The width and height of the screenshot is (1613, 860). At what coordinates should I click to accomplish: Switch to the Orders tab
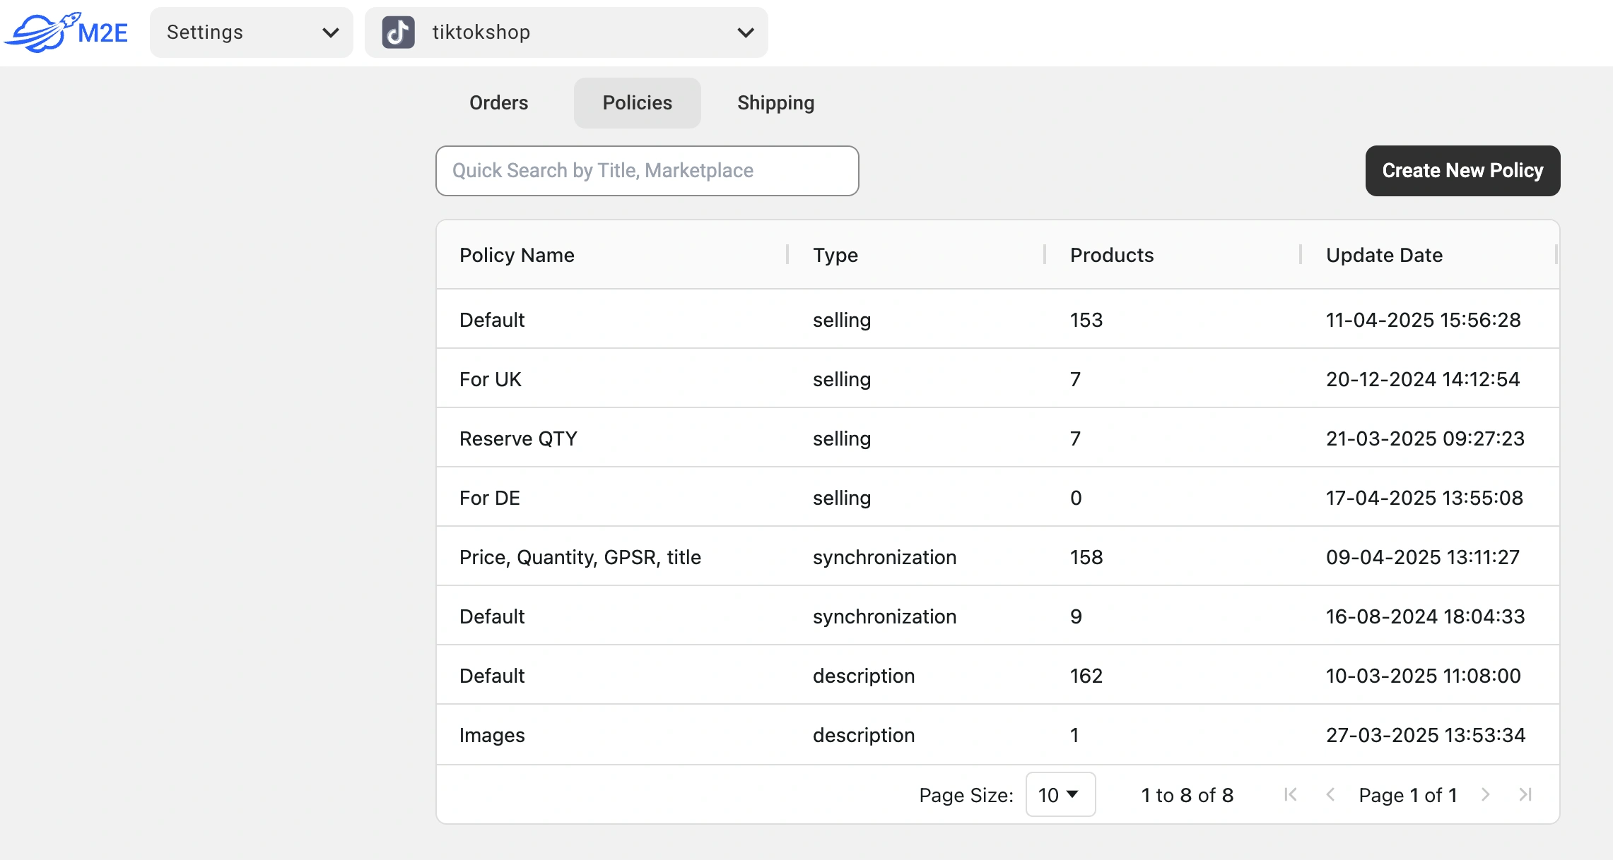(x=498, y=103)
